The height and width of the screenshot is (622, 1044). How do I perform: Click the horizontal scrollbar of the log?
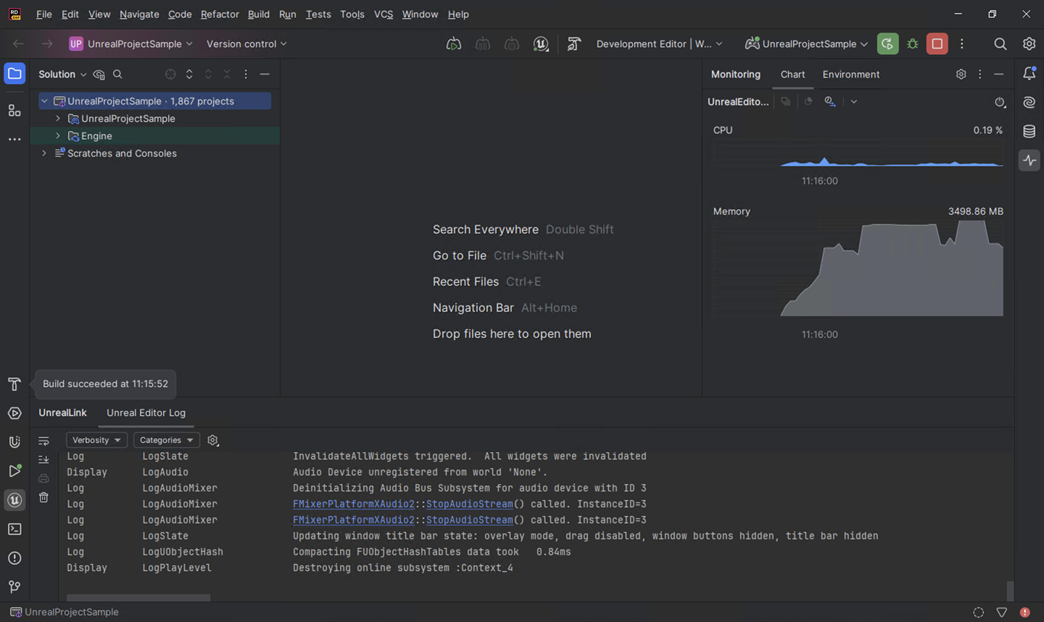(138, 598)
